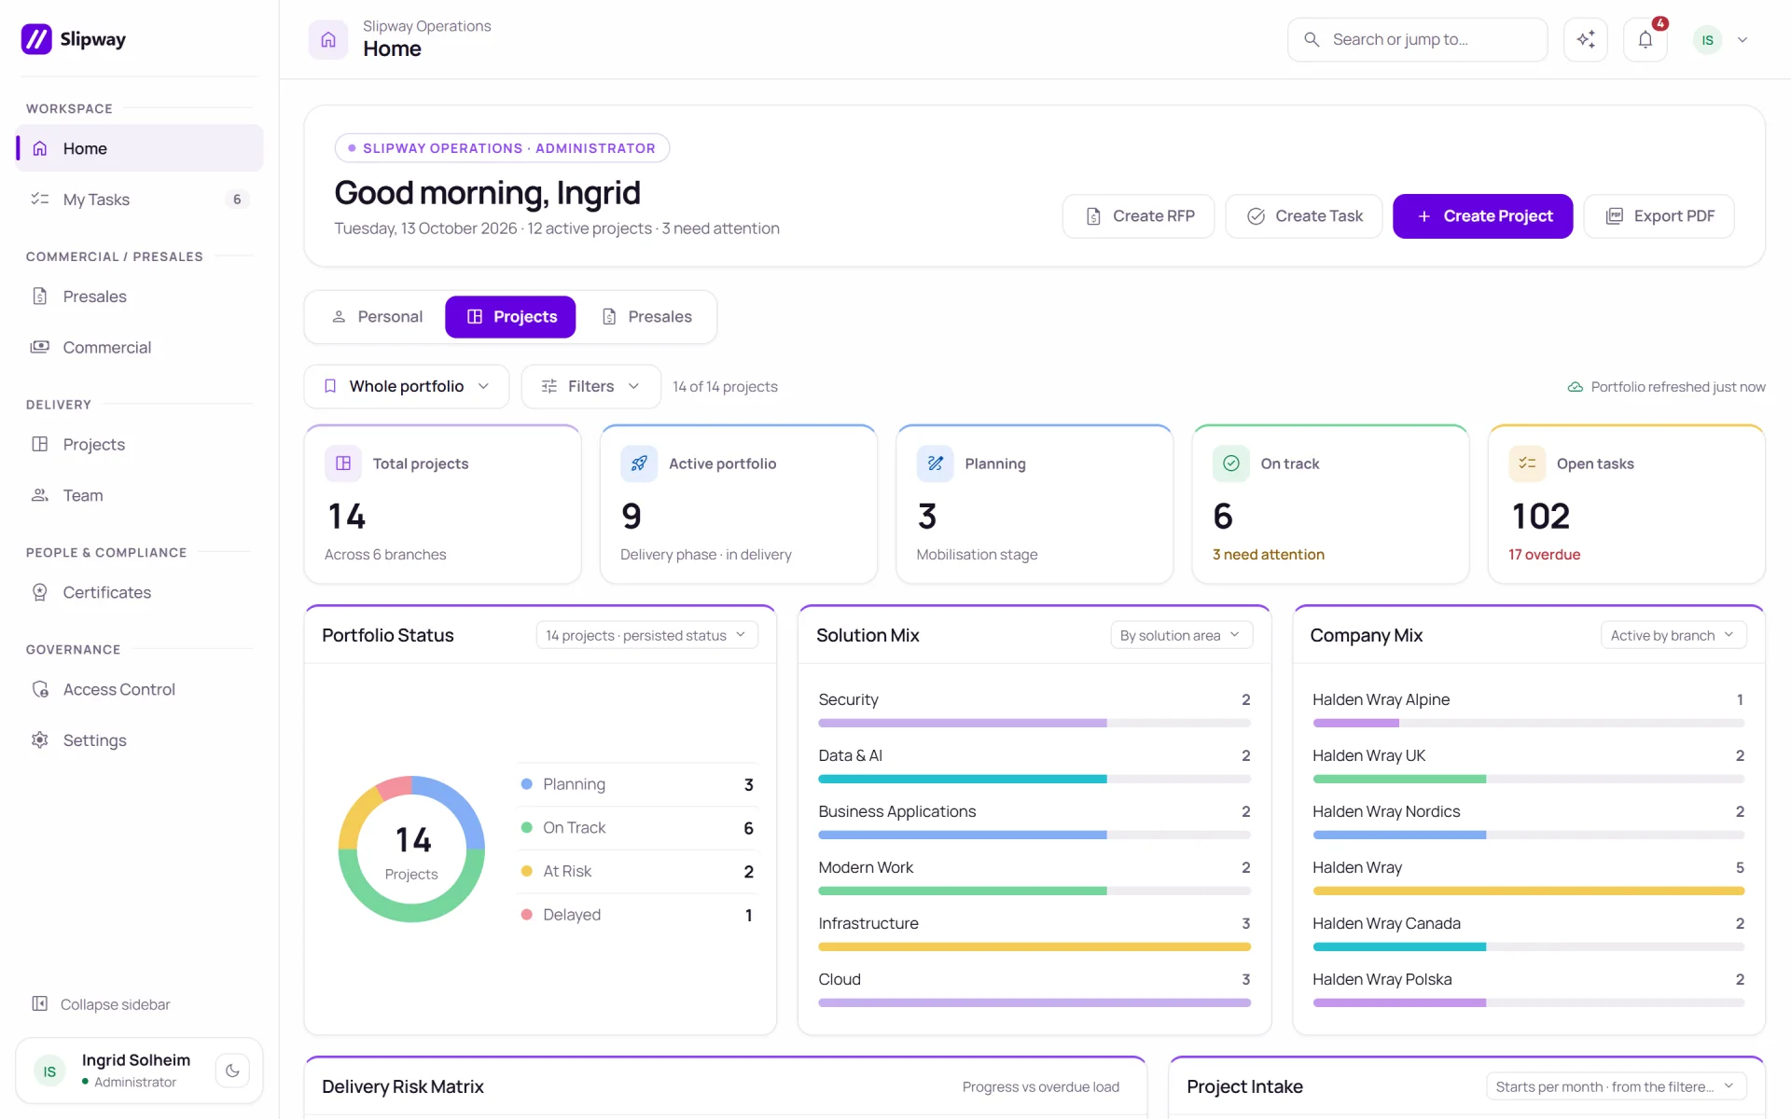Click the Delayed row in Portfolio Status
The height and width of the screenshot is (1119, 1791).
[x=638, y=915]
